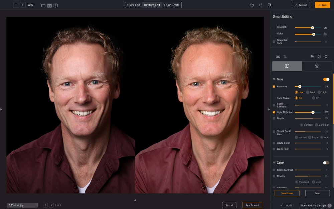
Task: Adjust the Exposure slider handle
Action: click(x=300, y=87)
